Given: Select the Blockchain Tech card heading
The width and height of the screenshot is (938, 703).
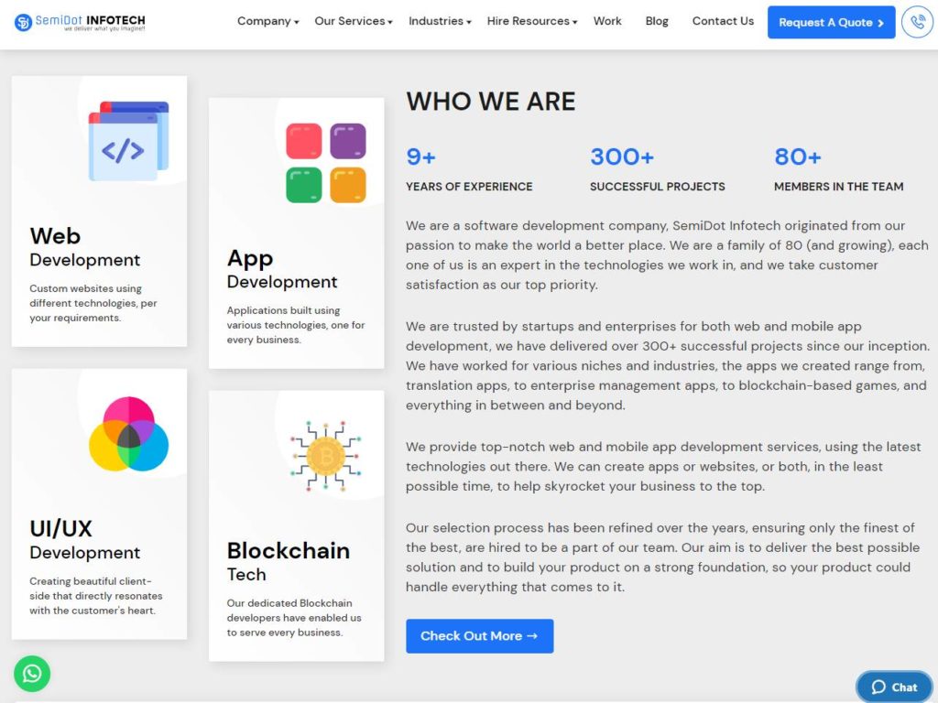Looking at the screenshot, I should pyautogui.click(x=289, y=561).
